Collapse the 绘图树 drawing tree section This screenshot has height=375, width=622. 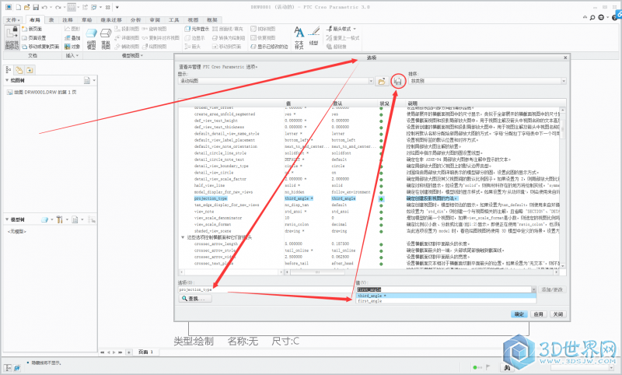pyautogui.click(x=7, y=80)
